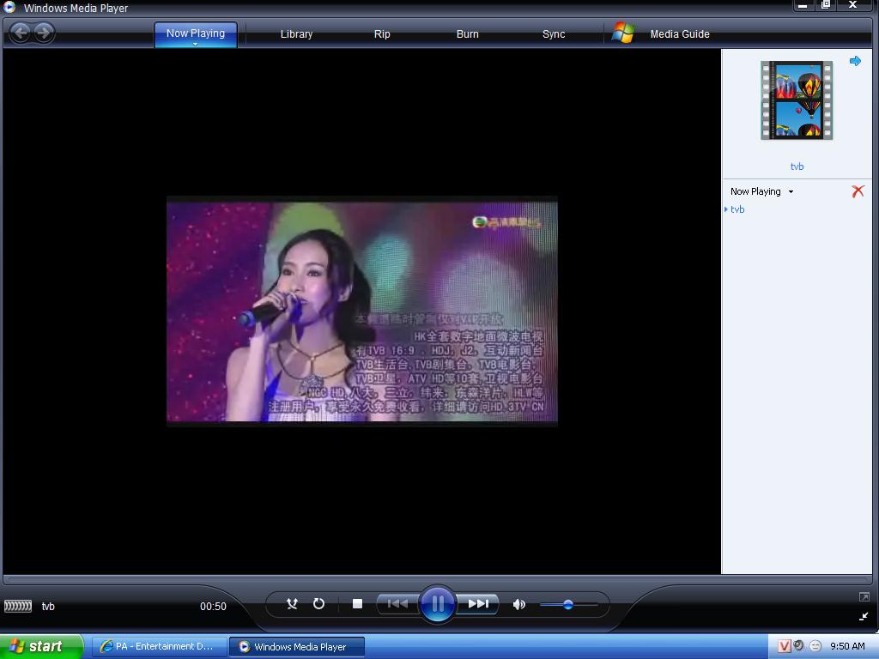Click the seek bar above the controls
Image resolution: width=879 pixels, height=659 pixels.
click(x=437, y=580)
